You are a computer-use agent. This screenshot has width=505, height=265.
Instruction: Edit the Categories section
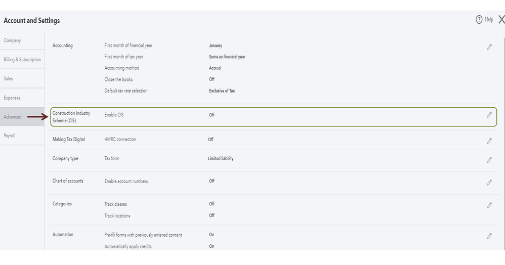(x=489, y=205)
